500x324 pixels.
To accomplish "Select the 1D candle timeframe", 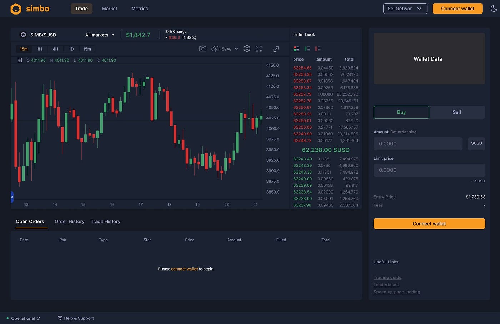I will click(71, 49).
